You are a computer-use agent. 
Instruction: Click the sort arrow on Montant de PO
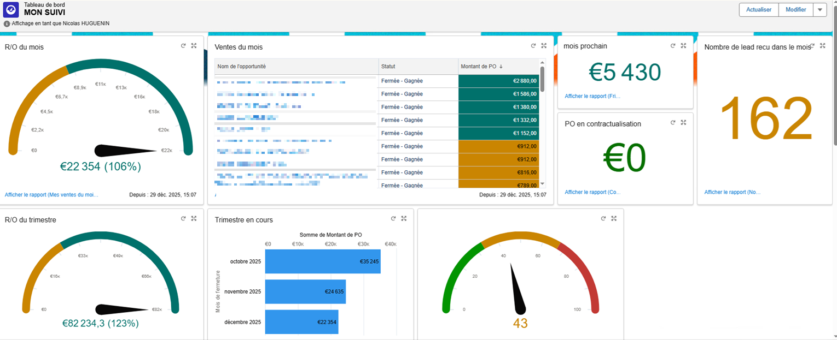[x=501, y=67]
